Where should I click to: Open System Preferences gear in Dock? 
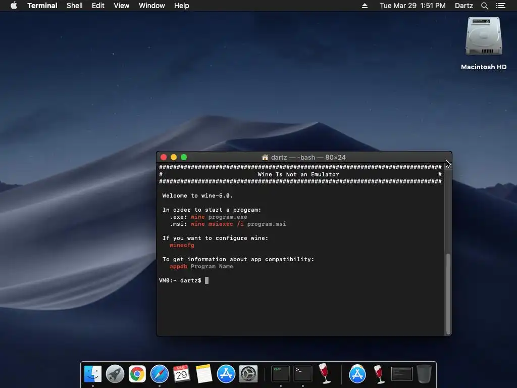pos(248,374)
